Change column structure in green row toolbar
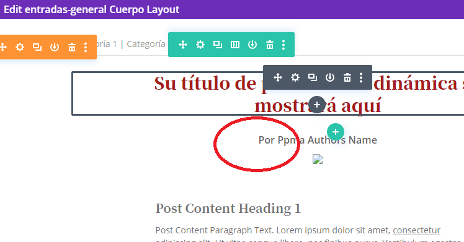The width and height of the screenshot is (464, 242). pyautogui.click(x=235, y=45)
